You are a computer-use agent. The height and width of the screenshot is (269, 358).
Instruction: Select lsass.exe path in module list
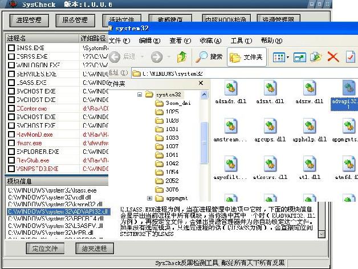tap(52, 190)
